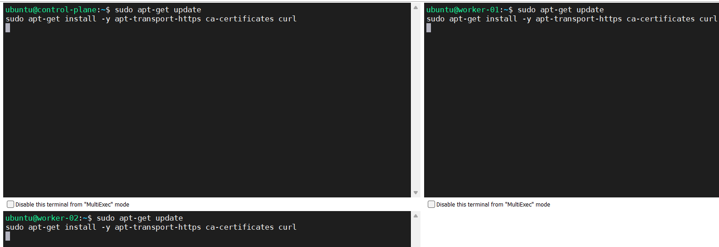Click the ubuntu@worker-01 prompt text
The image size is (719, 247).
click(x=462, y=10)
